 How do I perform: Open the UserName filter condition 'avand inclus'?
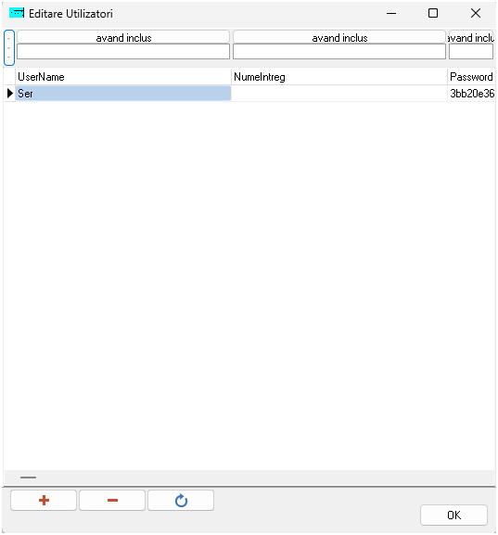(x=123, y=37)
